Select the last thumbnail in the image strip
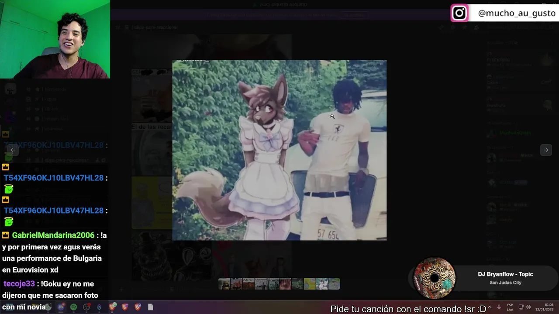The width and height of the screenshot is (559, 314). 334,284
